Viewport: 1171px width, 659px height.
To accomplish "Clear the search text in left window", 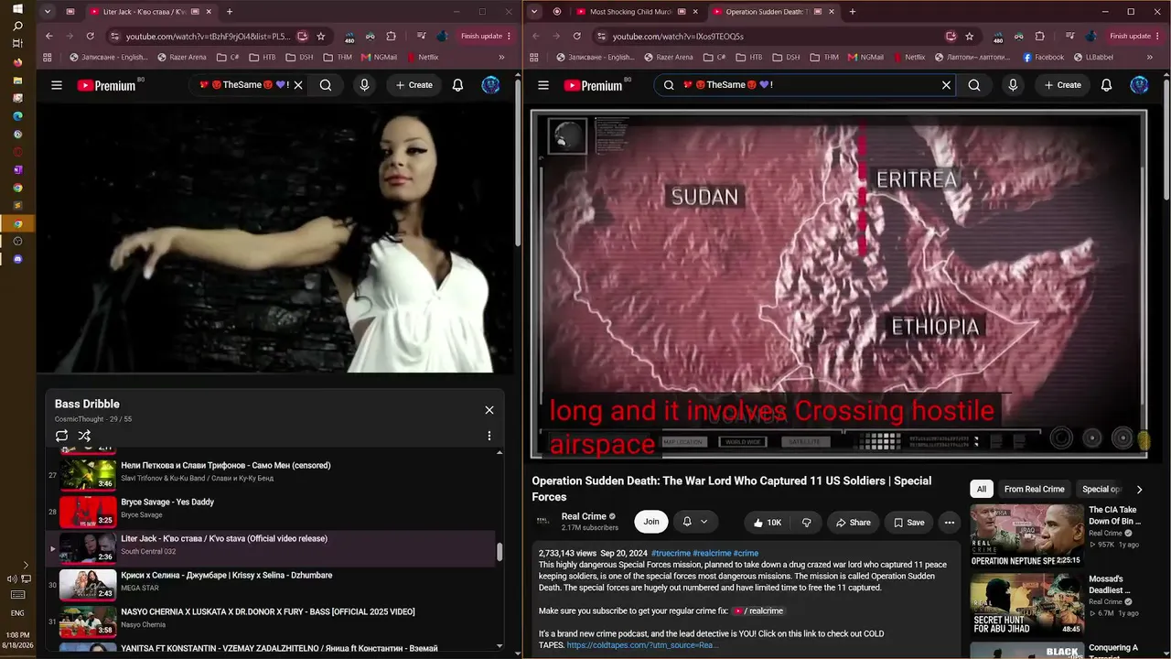I will coord(298,85).
